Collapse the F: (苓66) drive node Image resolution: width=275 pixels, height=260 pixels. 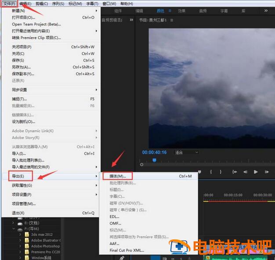tap(14, 229)
